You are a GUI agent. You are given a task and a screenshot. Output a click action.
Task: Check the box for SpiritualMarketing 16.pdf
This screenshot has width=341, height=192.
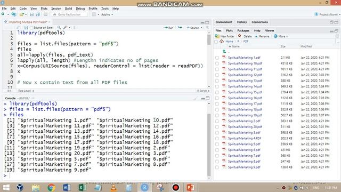(217, 98)
